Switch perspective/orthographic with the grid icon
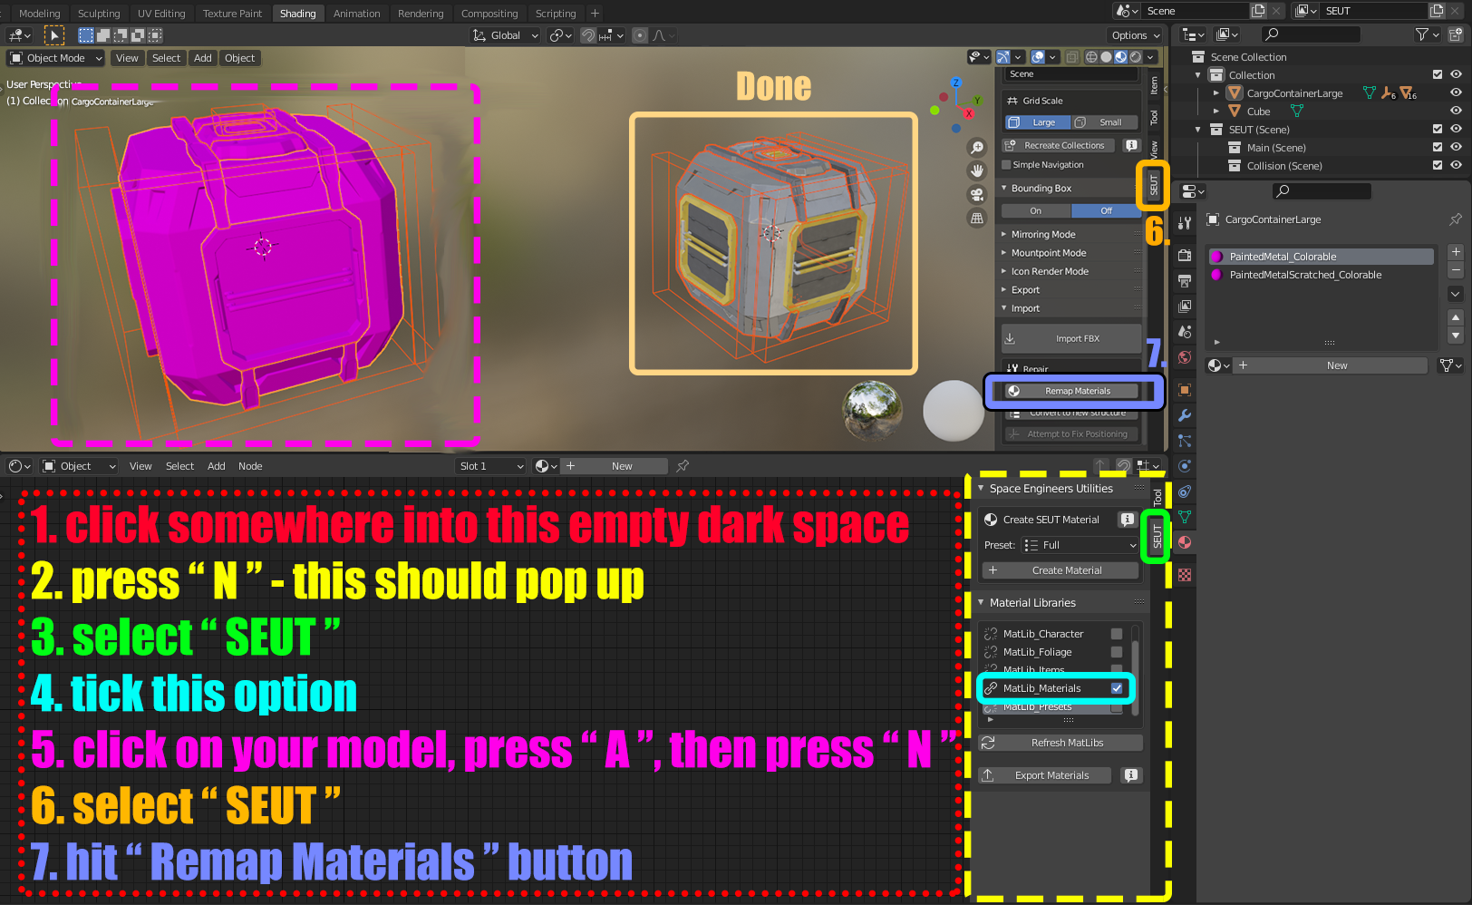This screenshot has width=1472, height=905. [977, 218]
